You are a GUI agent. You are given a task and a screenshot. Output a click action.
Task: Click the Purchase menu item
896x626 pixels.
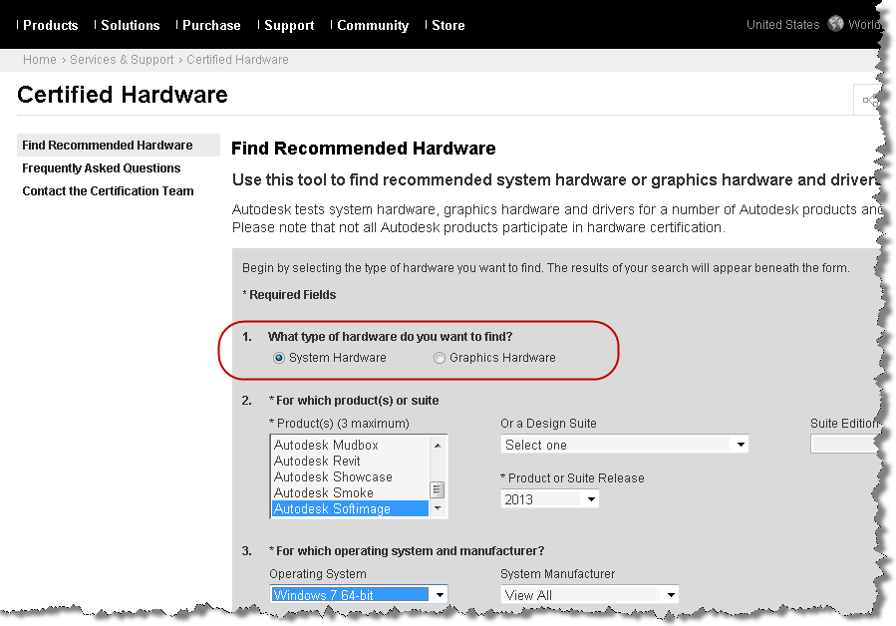pos(211,25)
